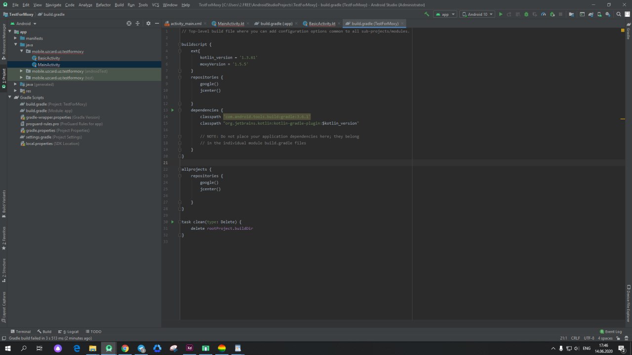Expand the res folder
Screen dimensions: 632x355
(x=16, y=91)
